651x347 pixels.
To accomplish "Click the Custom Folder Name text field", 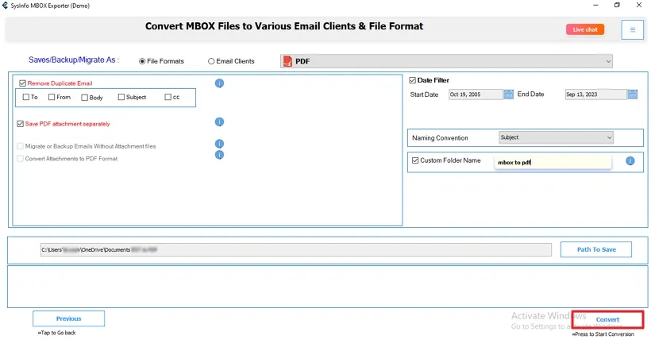I will pyautogui.click(x=552, y=162).
